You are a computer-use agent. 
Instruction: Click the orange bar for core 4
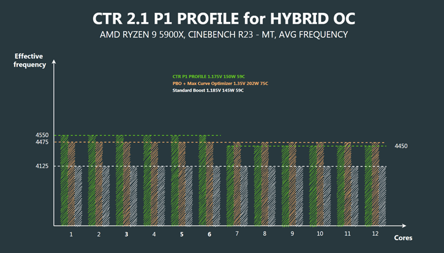(154, 184)
